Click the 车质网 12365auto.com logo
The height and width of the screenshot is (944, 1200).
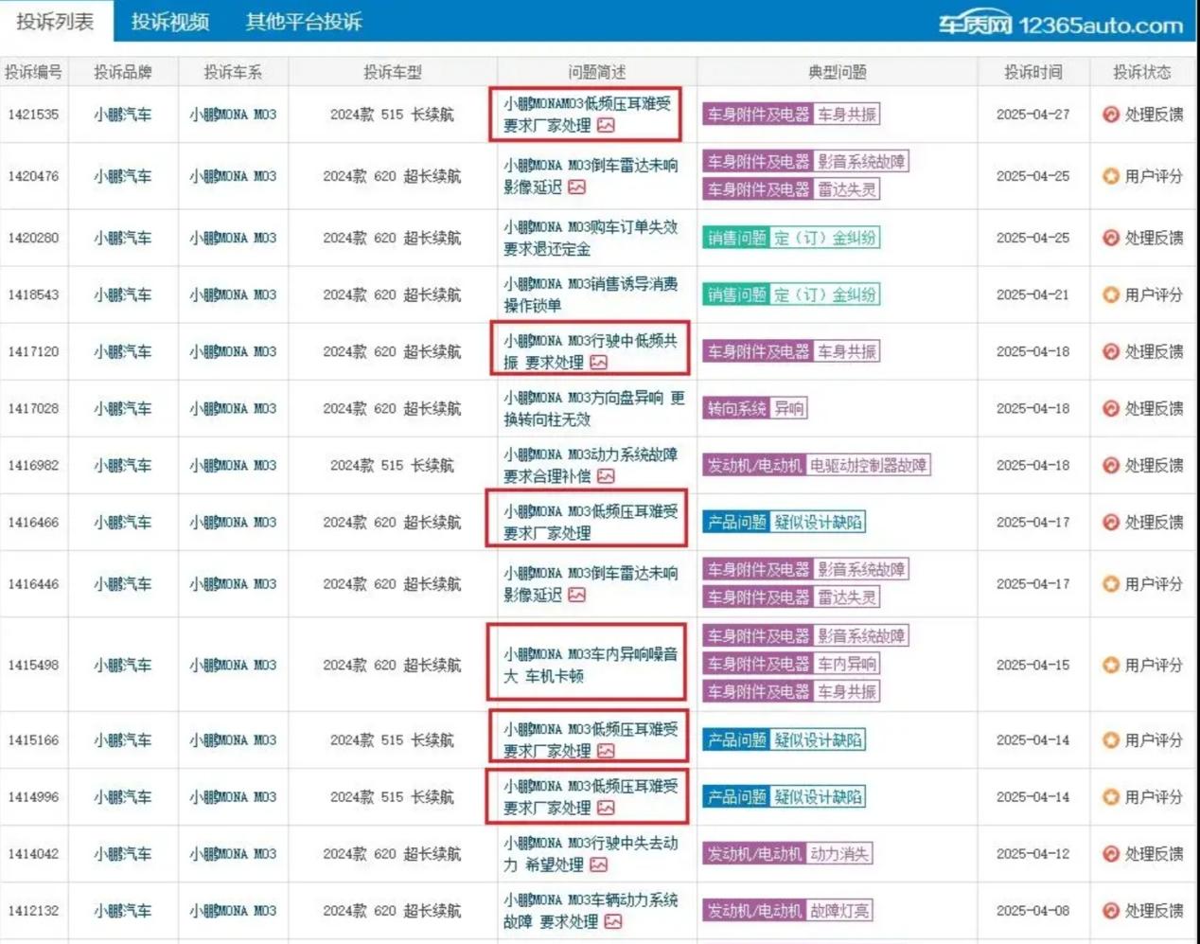tap(1061, 25)
